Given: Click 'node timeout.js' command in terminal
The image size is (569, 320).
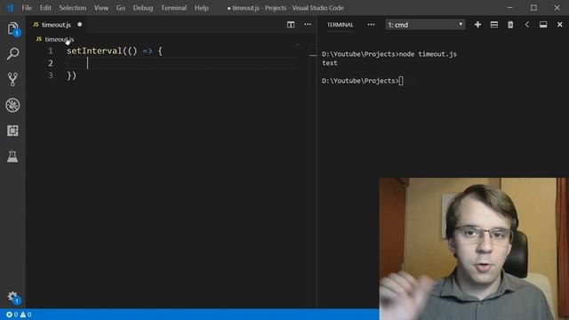Looking at the screenshot, I should [x=428, y=54].
